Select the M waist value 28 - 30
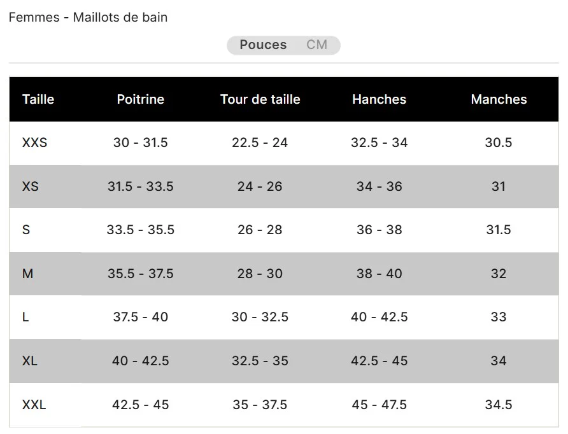The image size is (568, 434). (x=260, y=274)
